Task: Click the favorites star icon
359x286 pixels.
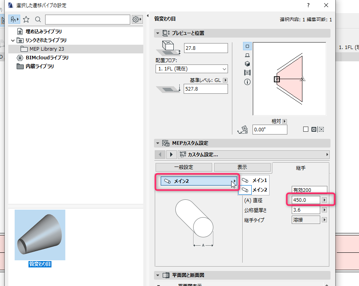Action: pos(26,19)
